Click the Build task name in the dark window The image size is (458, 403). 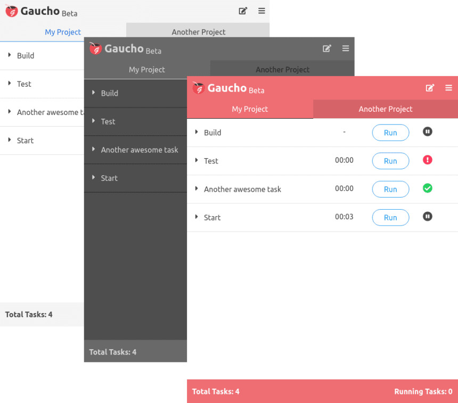(110, 93)
